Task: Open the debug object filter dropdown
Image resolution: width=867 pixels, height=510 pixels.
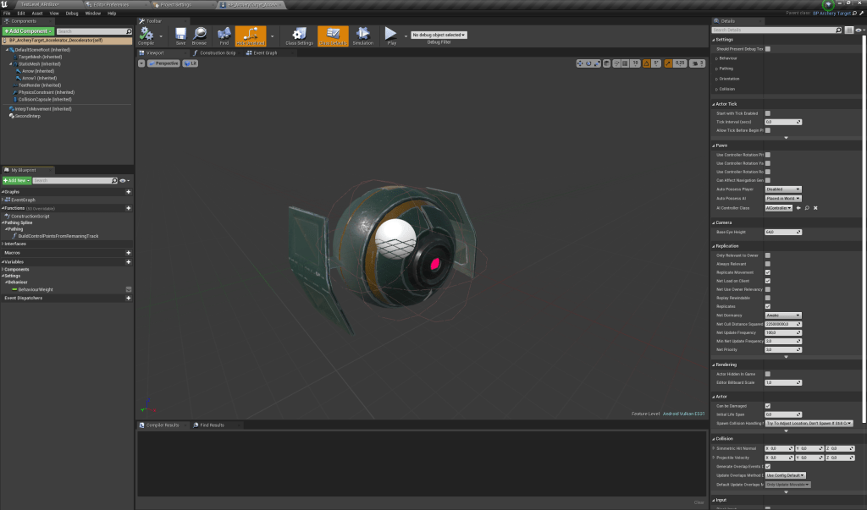Action: (439, 35)
